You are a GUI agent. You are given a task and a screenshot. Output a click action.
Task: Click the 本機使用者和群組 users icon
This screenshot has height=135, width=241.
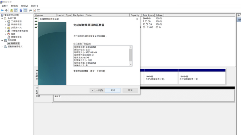9,31
